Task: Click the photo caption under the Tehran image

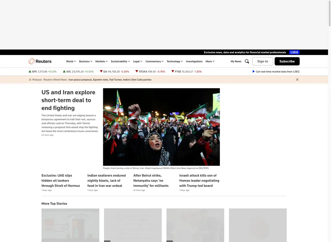Action: coord(156,168)
